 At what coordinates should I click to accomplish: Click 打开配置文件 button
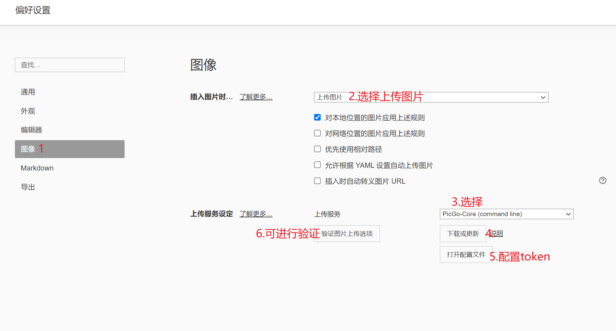(466, 254)
